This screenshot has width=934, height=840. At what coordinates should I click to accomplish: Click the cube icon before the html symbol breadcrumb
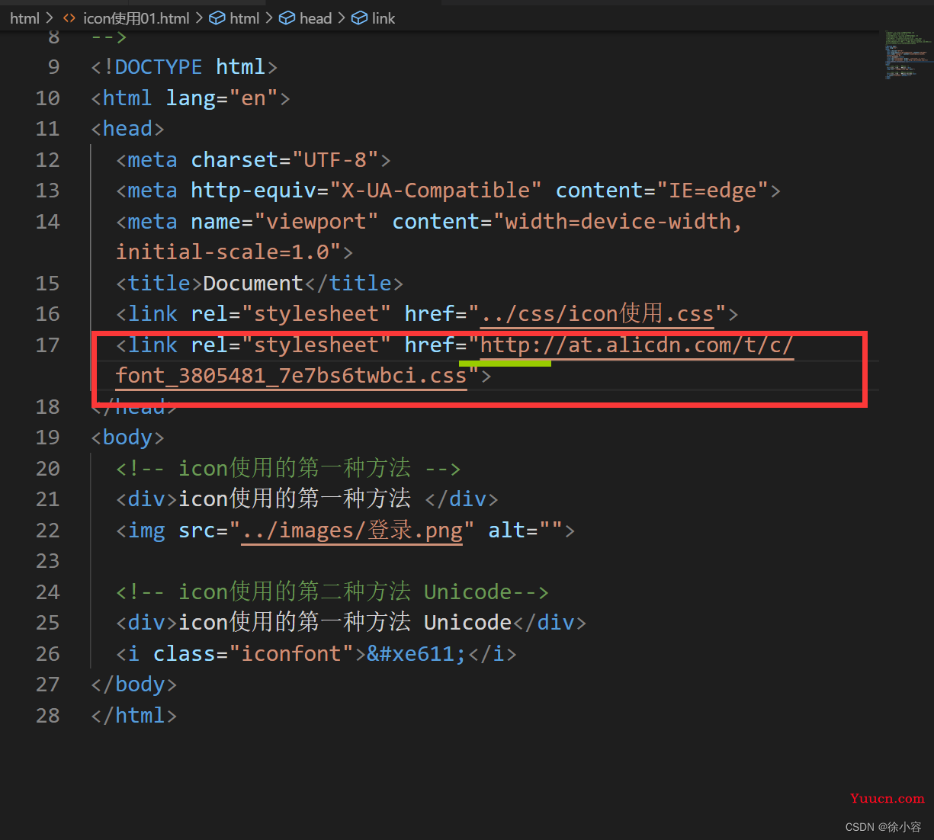(217, 18)
